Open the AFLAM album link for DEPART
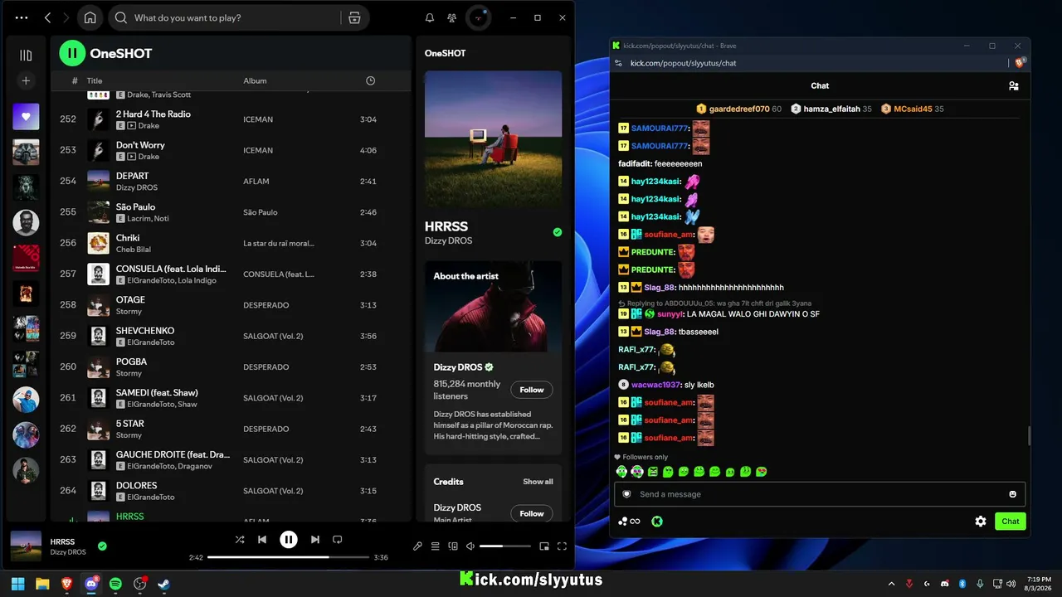This screenshot has width=1062, height=597. pyautogui.click(x=255, y=182)
